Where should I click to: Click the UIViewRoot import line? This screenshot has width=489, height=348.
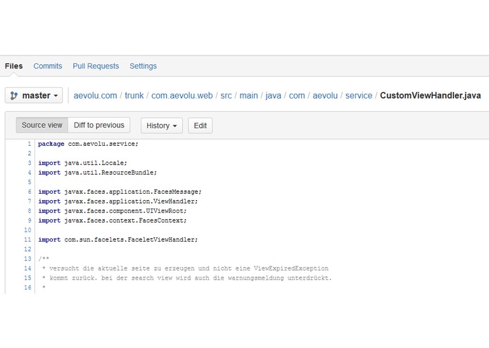coord(113,211)
